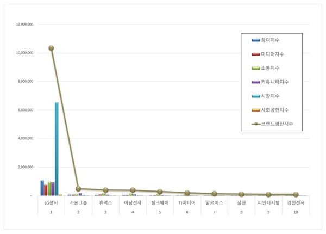Click the LG전자 brand reputation peak data point

pyautogui.click(x=51, y=48)
